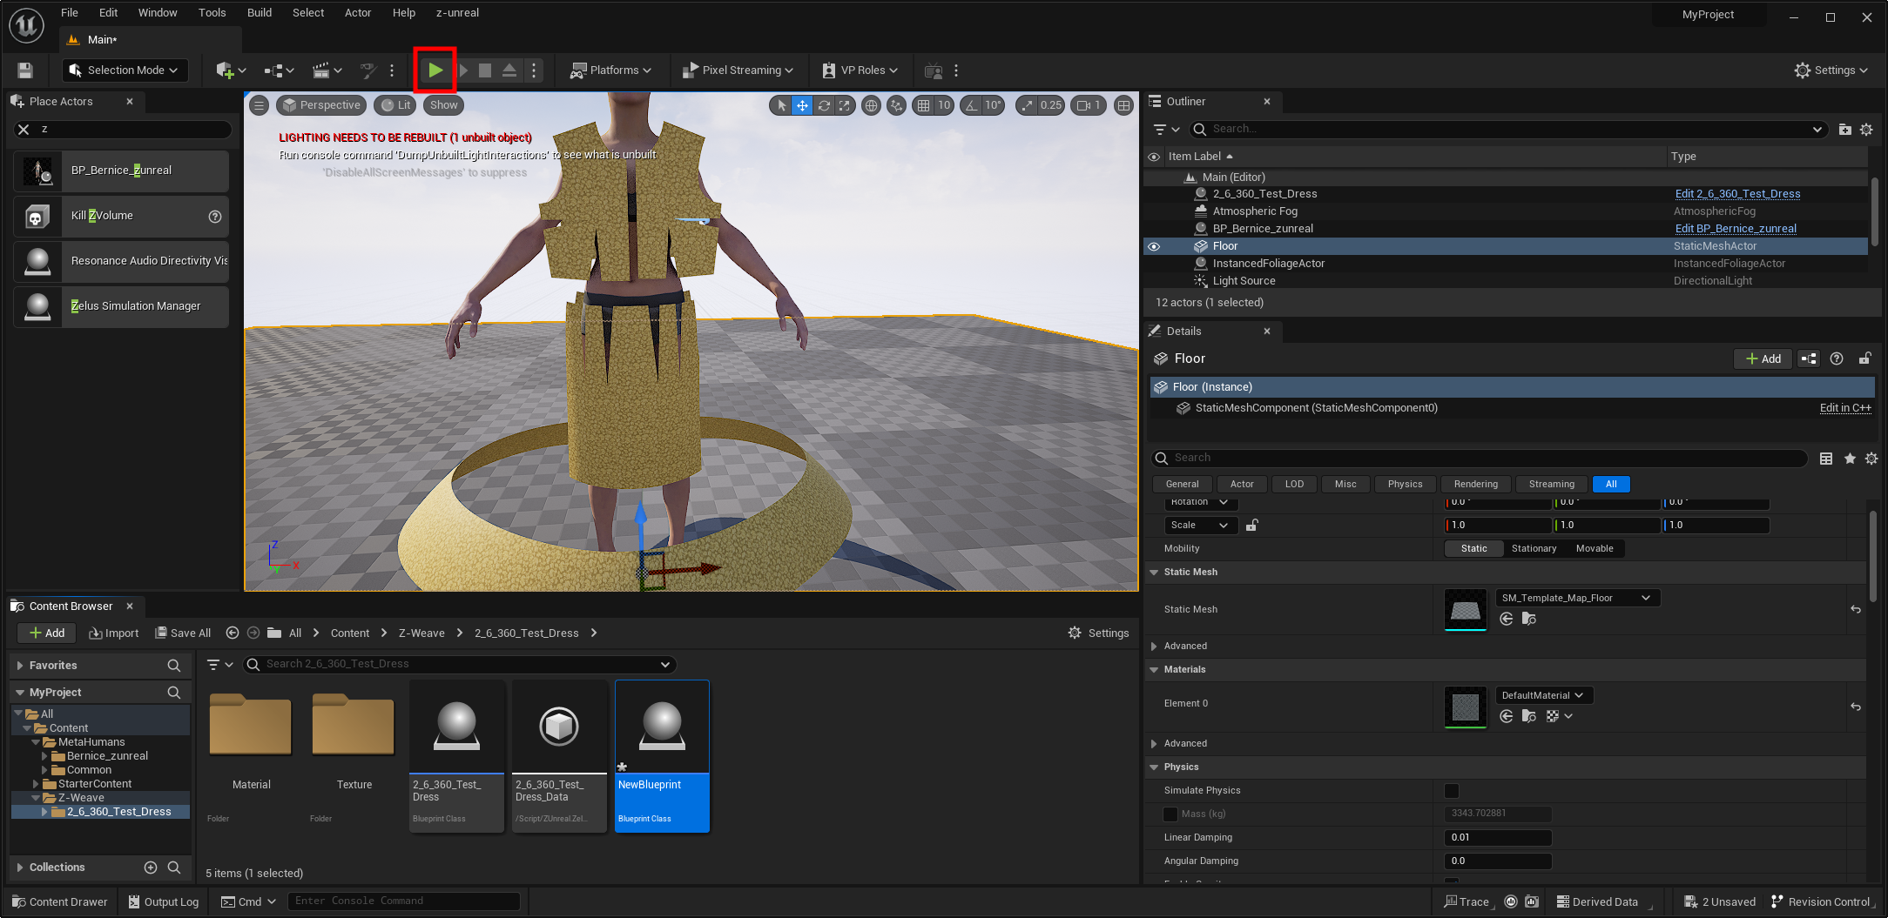
Task: Open Outliner settings gear
Action: coord(1866,129)
